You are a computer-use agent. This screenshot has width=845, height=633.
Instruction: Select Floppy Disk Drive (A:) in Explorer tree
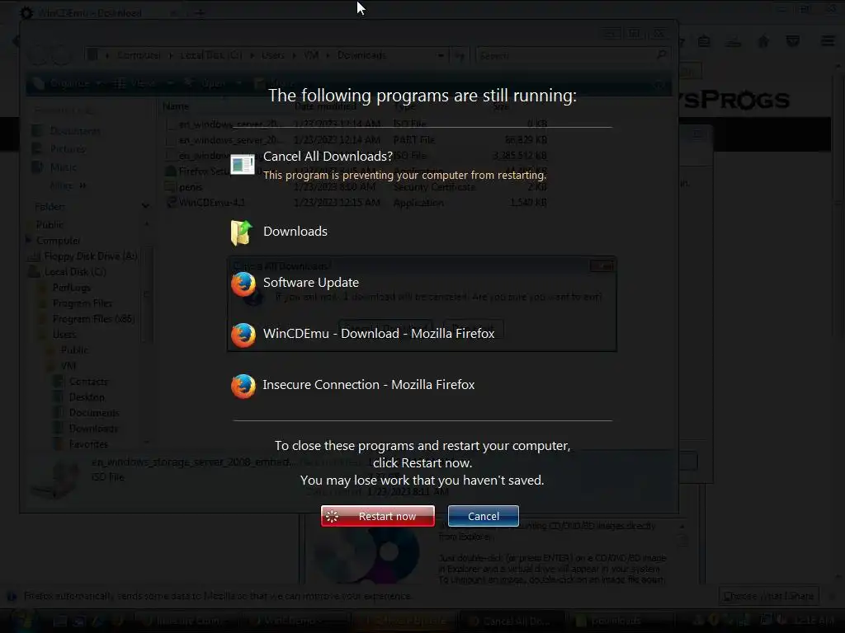tap(91, 256)
